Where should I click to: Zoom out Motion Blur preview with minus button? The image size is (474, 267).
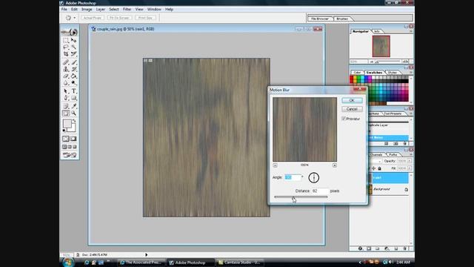(x=275, y=165)
